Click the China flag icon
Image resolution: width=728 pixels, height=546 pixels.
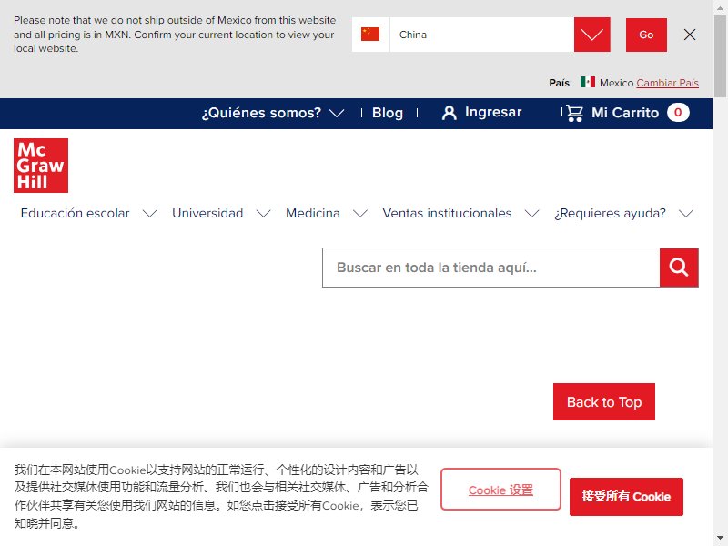370,35
